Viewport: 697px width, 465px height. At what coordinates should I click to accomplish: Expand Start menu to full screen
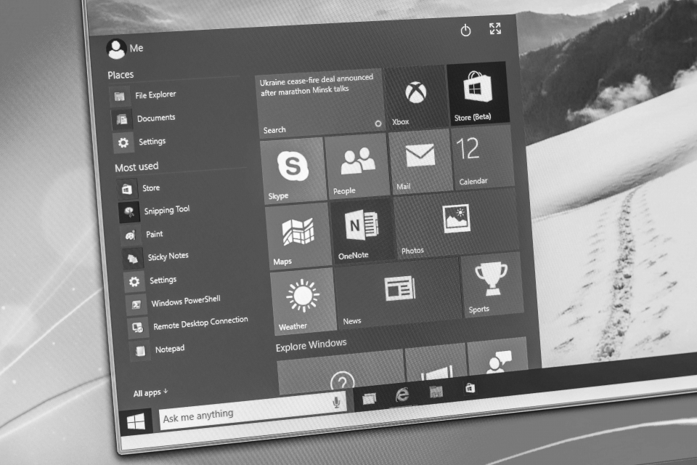click(x=495, y=28)
